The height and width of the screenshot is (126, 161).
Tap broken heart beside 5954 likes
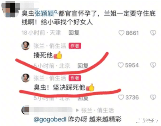(x=153, y=65)
